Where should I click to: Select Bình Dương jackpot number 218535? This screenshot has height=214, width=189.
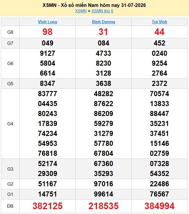click(x=103, y=206)
